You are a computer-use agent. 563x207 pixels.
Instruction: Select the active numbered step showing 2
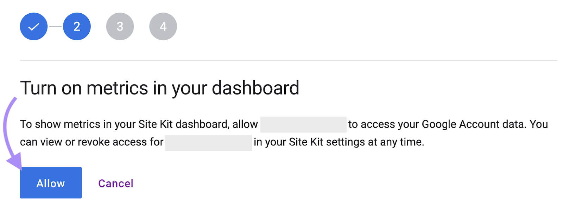(77, 26)
